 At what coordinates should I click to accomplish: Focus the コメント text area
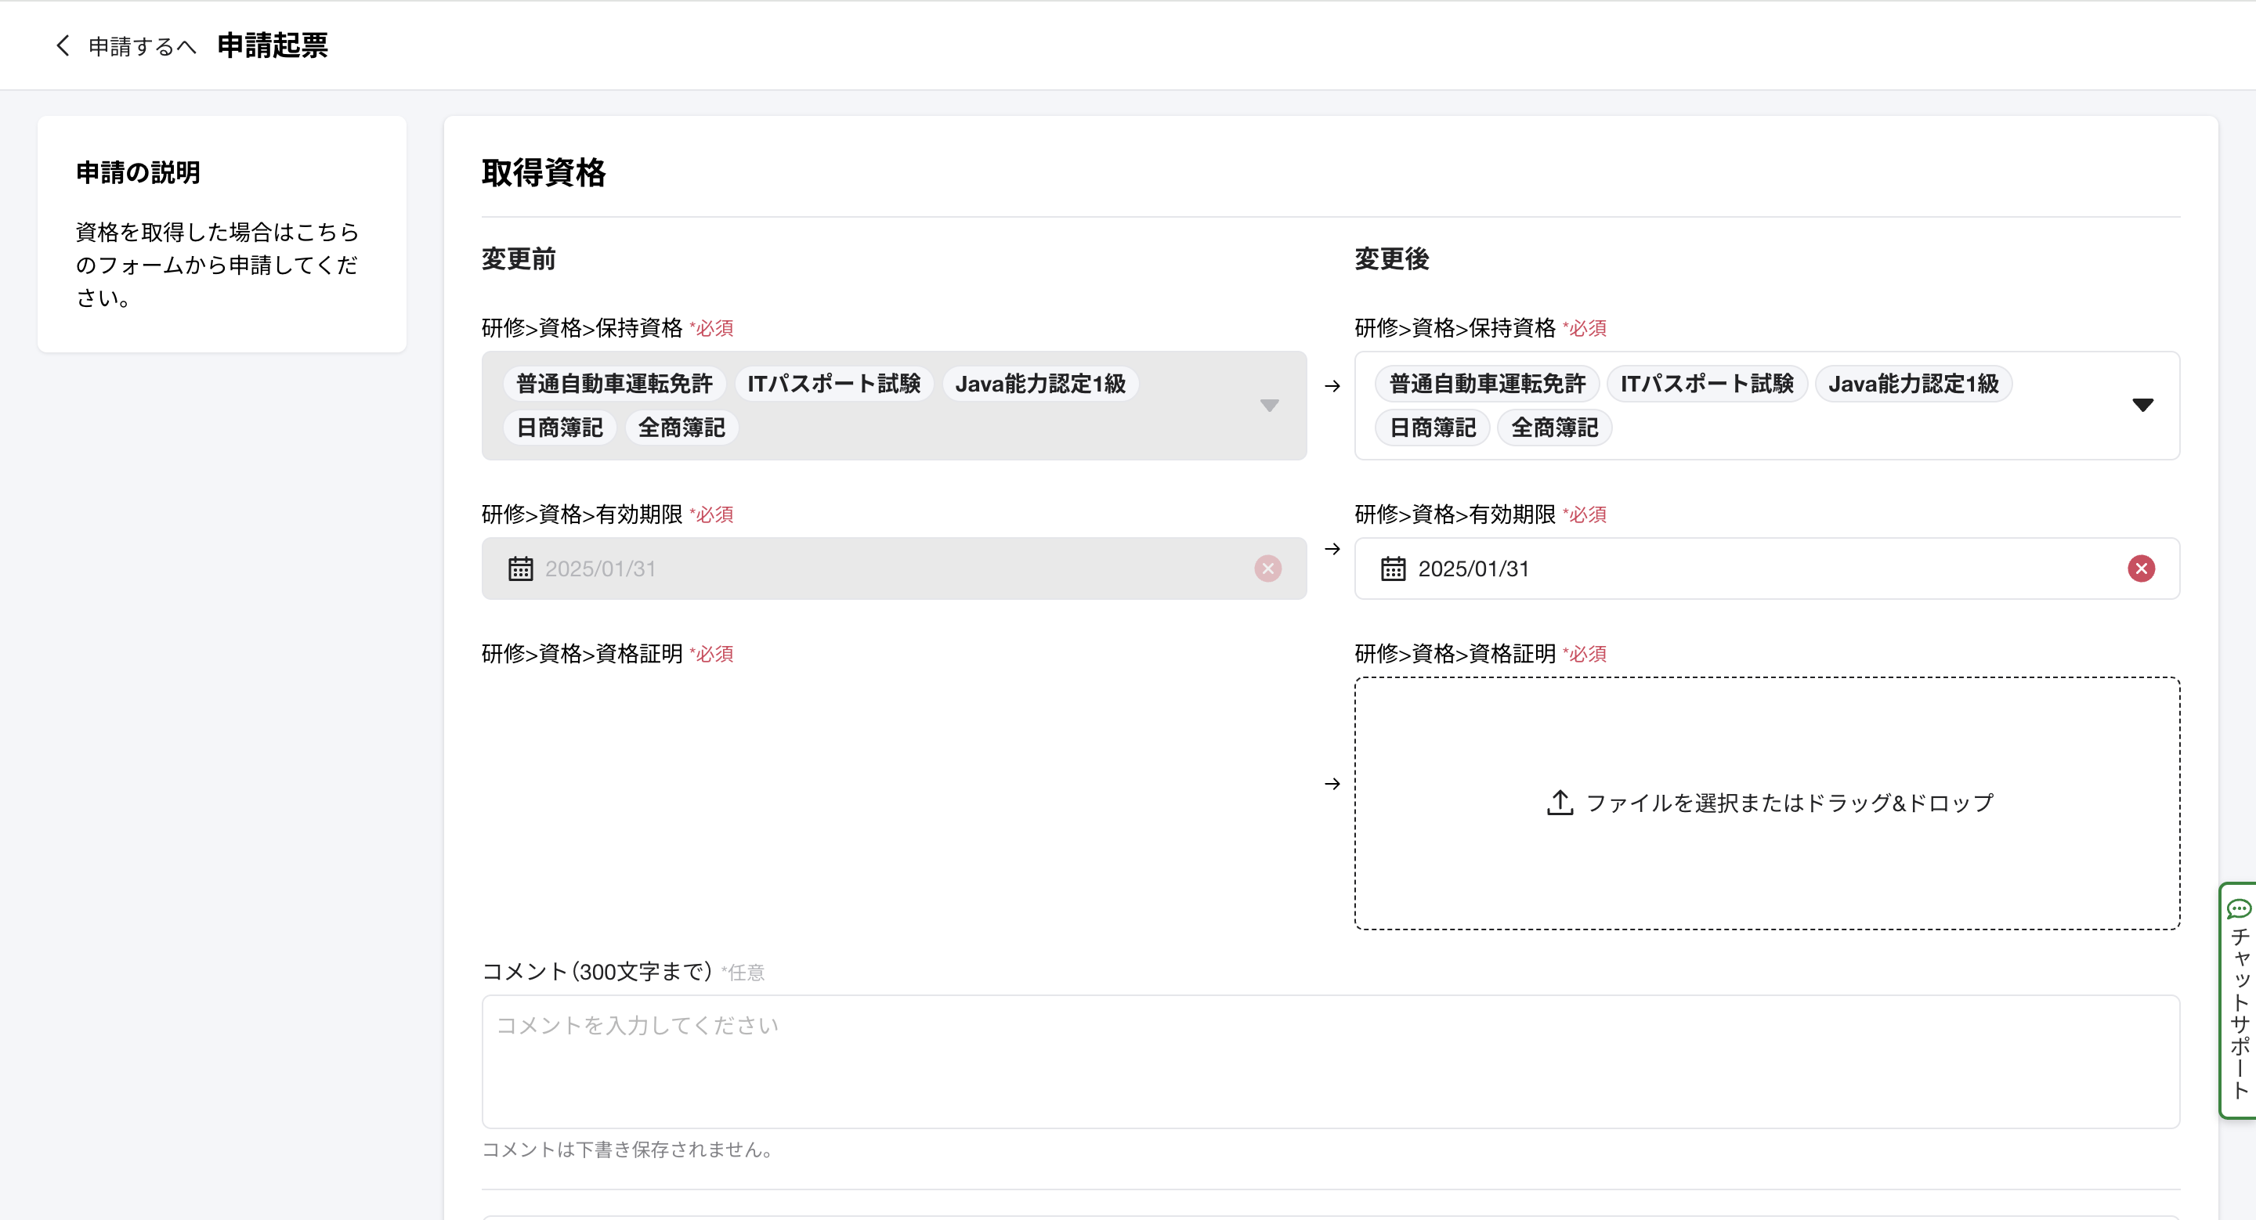1329,1061
